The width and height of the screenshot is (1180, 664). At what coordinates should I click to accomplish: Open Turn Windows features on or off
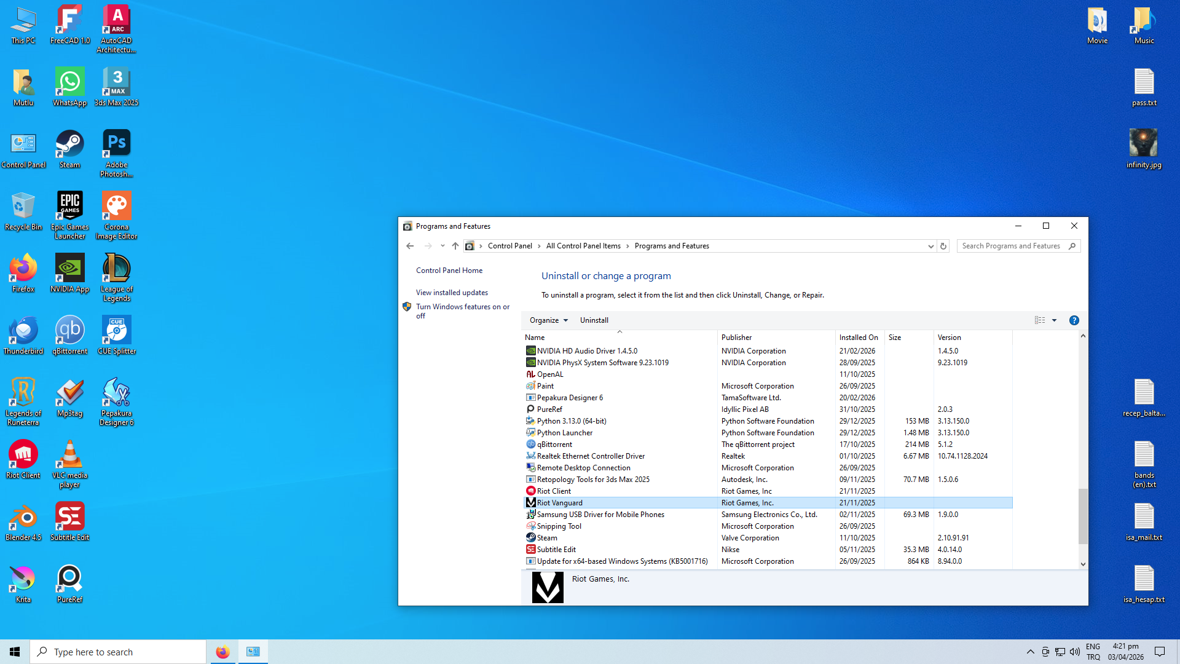tap(463, 311)
